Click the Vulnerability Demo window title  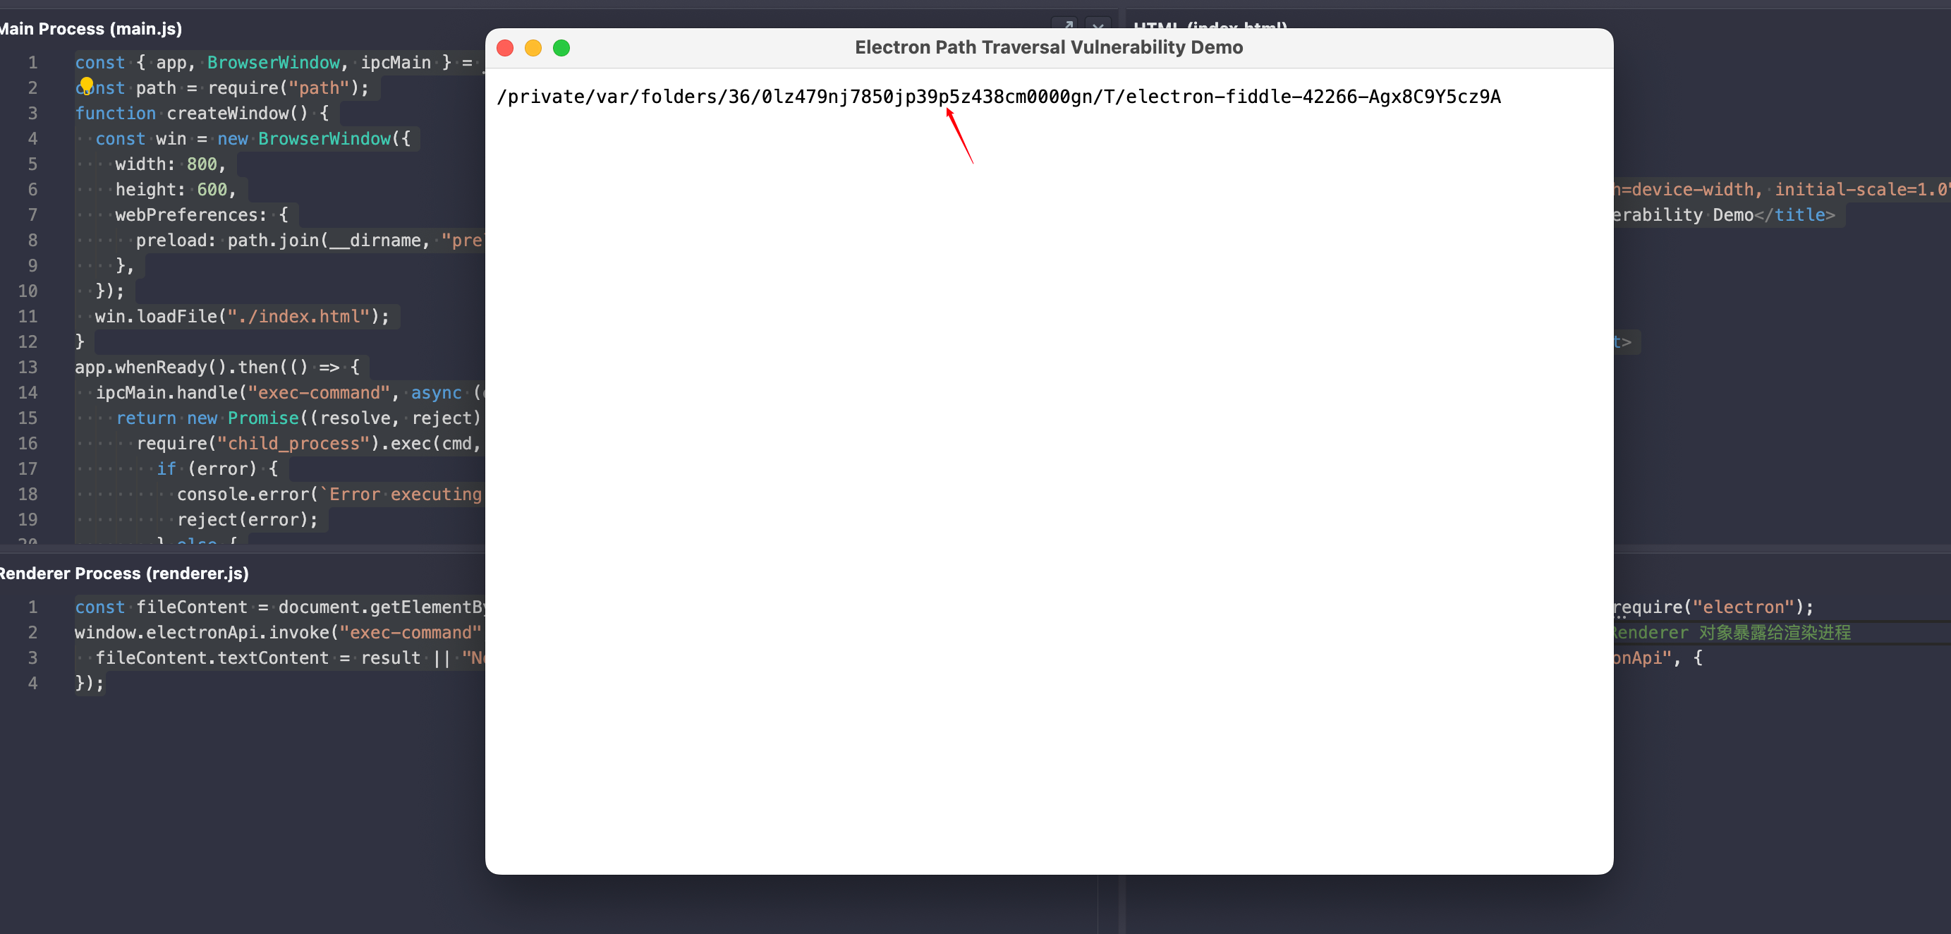point(1049,47)
